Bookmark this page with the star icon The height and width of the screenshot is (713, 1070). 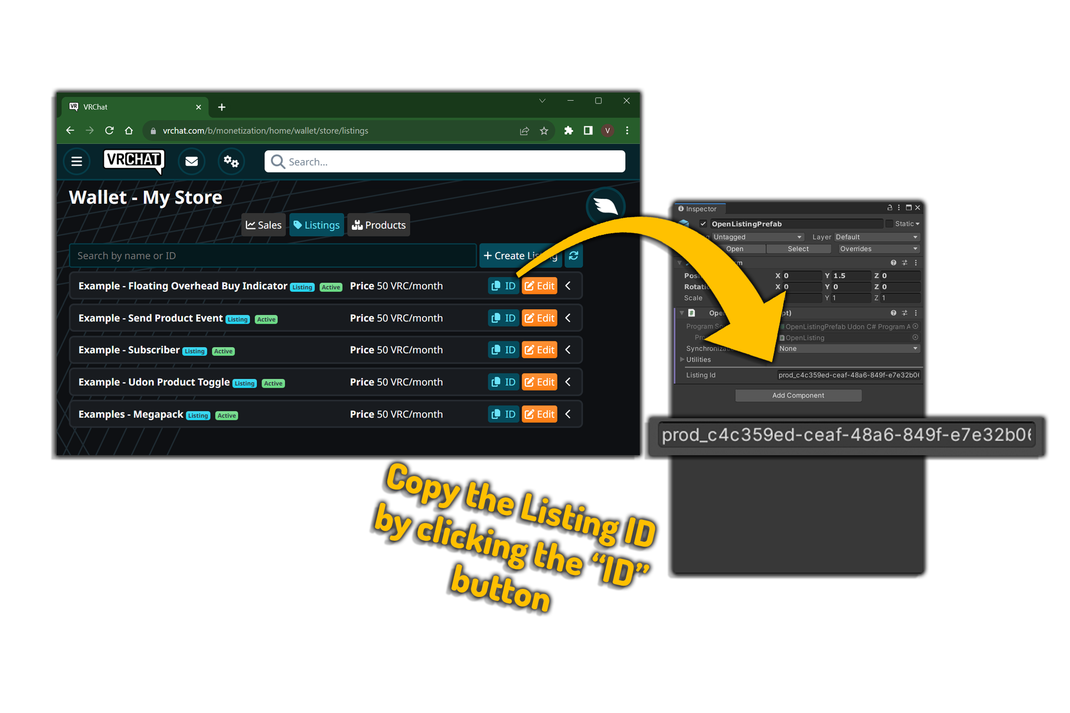(544, 131)
